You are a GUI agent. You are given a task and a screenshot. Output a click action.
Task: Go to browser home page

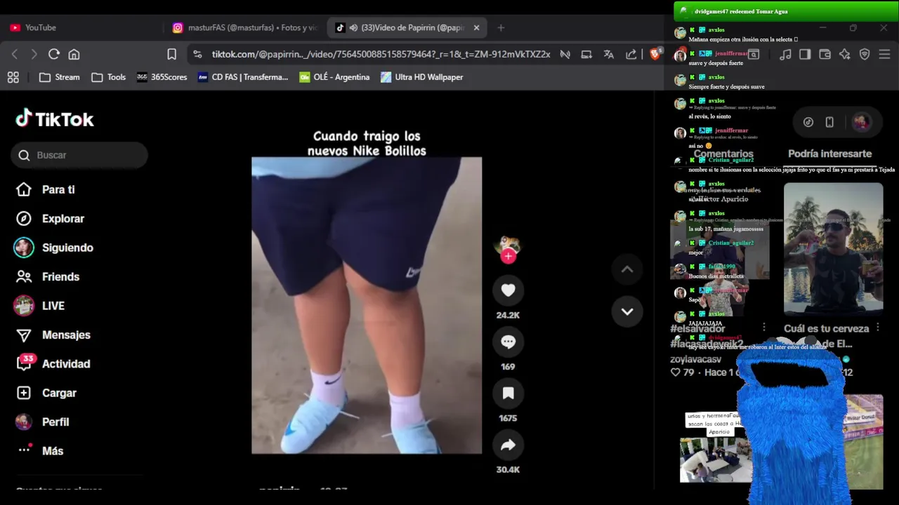pyautogui.click(x=74, y=54)
